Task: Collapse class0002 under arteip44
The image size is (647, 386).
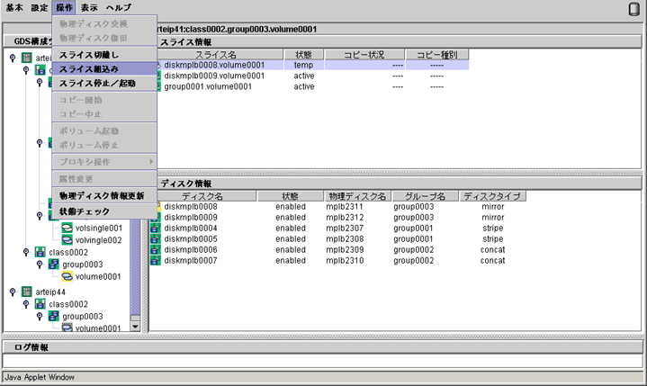Action: [26, 304]
